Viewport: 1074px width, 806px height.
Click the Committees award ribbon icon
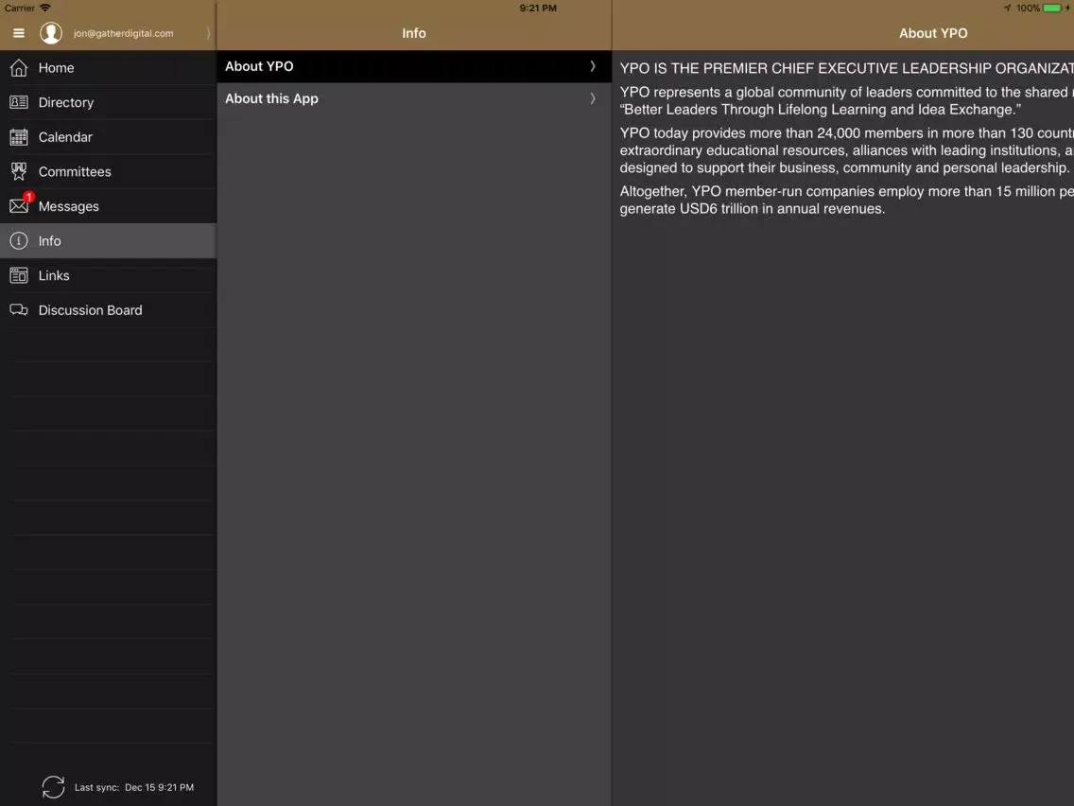19,171
